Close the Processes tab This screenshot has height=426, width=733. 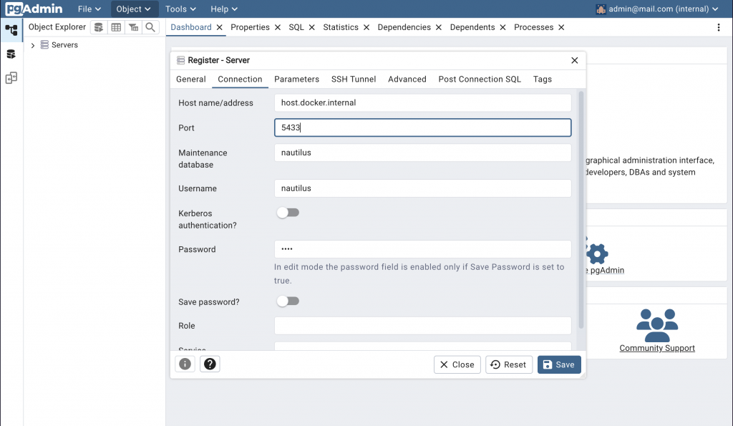[x=561, y=28]
